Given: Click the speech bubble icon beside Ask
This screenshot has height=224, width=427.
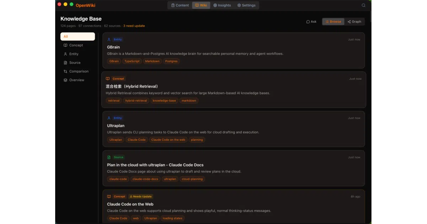Looking at the screenshot, I should pyautogui.click(x=308, y=22).
